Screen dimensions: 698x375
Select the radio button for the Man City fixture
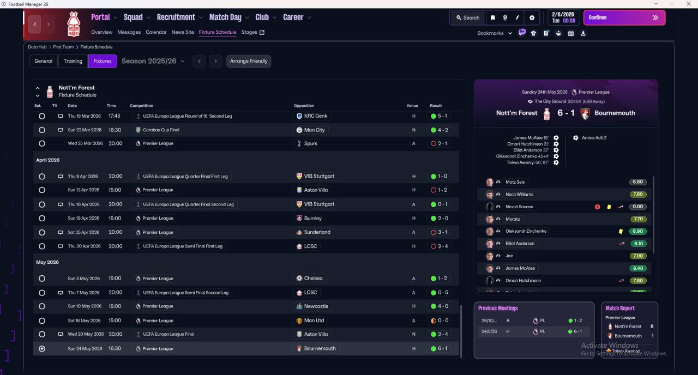pos(42,130)
